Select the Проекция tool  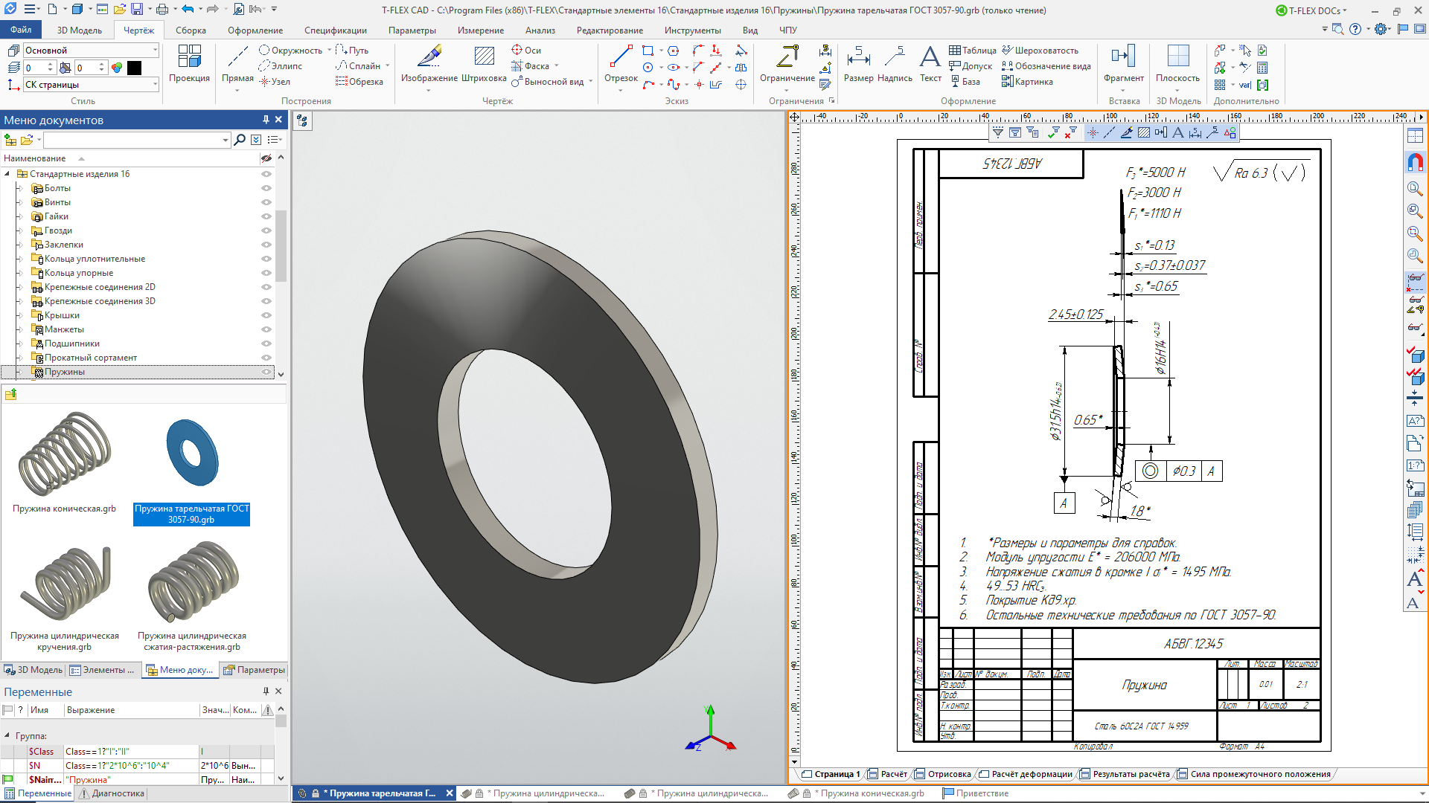pyautogui.click(x=189, y=64)
